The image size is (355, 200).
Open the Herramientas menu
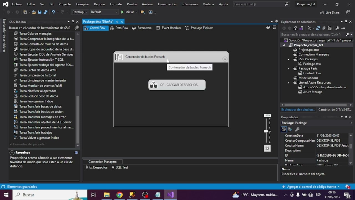click(167, 4)
